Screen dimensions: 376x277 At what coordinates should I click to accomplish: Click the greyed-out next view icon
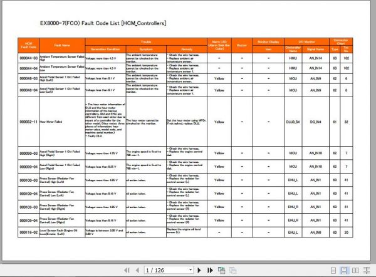tap(233, 270)
